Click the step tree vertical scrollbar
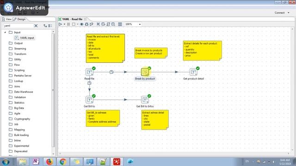 [53, 90]
